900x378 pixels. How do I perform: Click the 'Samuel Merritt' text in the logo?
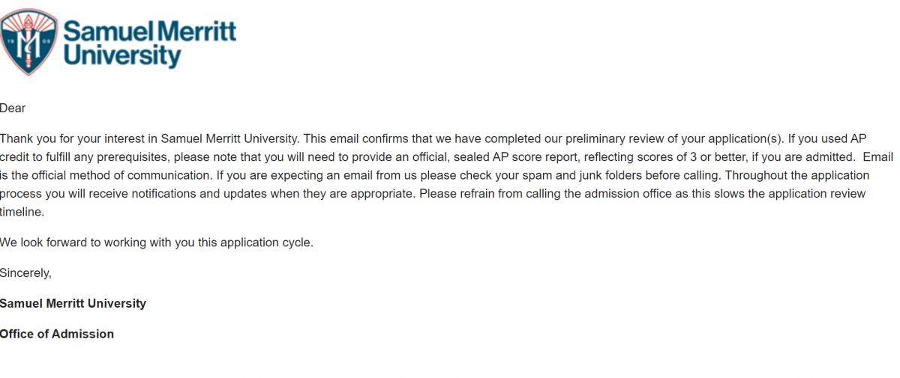[150, 31]
